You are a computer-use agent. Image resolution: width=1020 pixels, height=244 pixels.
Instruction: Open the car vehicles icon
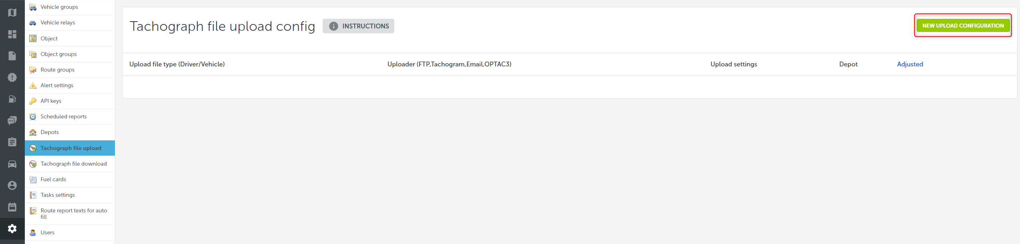[12, 164]
